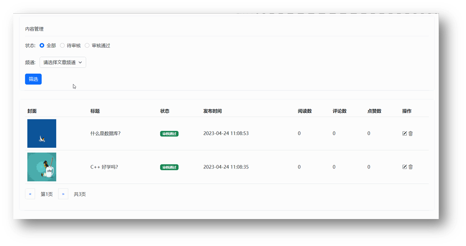Open the cover image for 什么是数据库?
The height and width of the screenshot is (246, 466).
(42, 134)
